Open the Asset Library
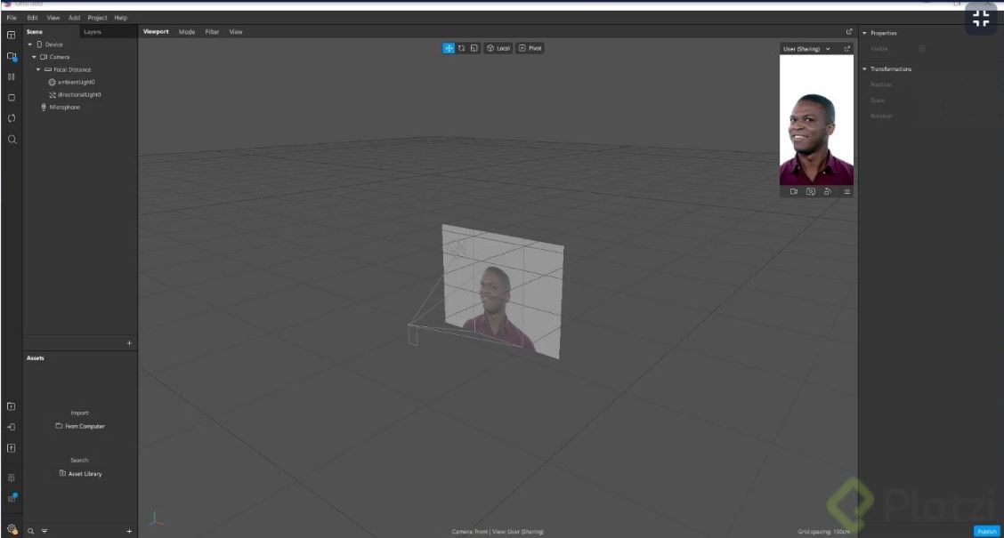1004x538 pixels. (81, 474)
